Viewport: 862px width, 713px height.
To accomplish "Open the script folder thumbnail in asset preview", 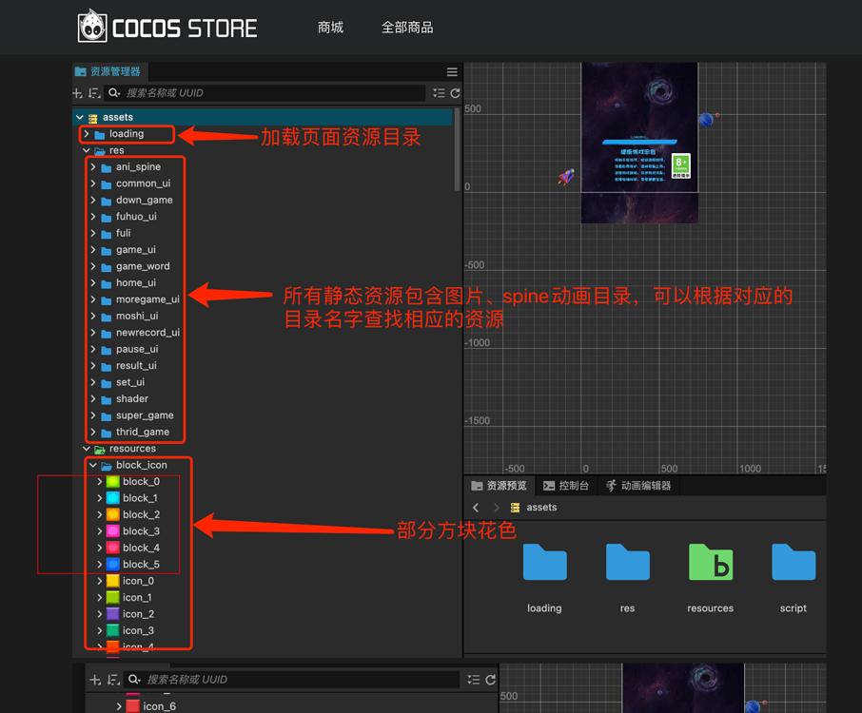I will (x=793, y=563).
